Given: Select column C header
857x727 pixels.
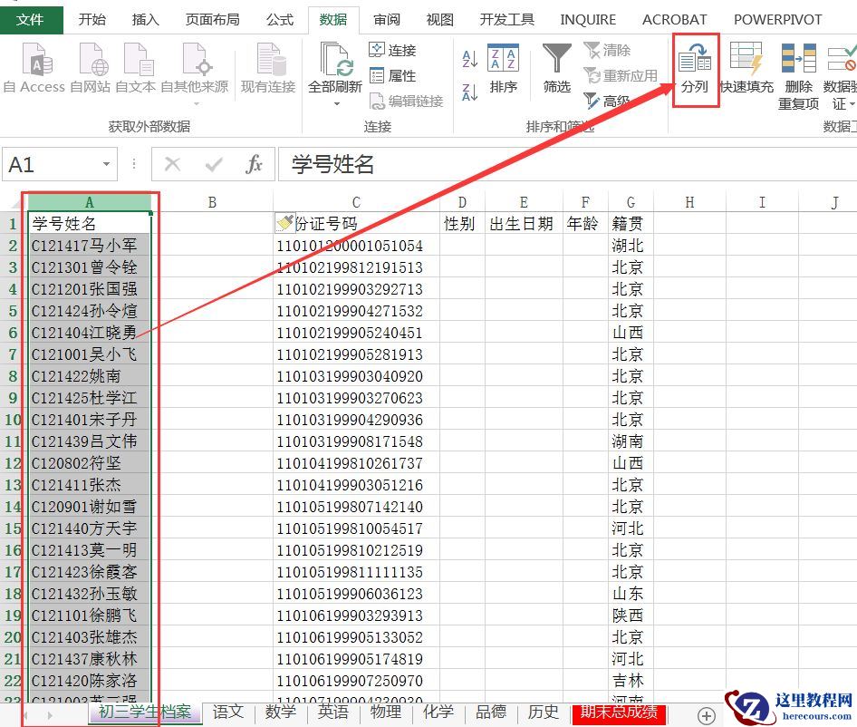Looking at the screenshot, I should click(356, 202).
